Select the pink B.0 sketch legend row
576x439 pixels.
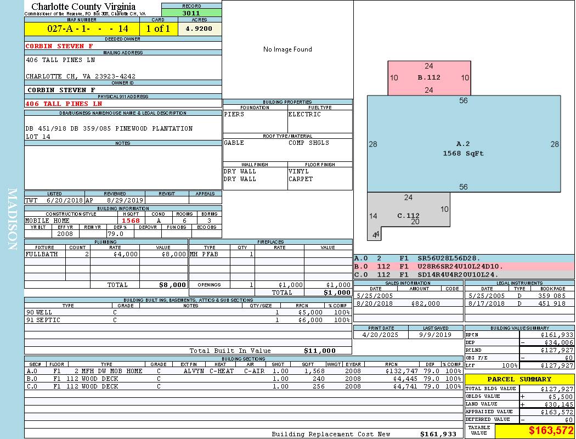[464, 266]
